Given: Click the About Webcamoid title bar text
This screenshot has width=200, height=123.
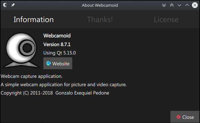Looking at the screenshot, I should point(100,5).
